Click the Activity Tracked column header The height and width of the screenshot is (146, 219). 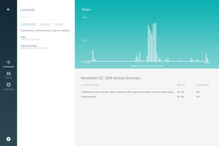click(90, 85)
